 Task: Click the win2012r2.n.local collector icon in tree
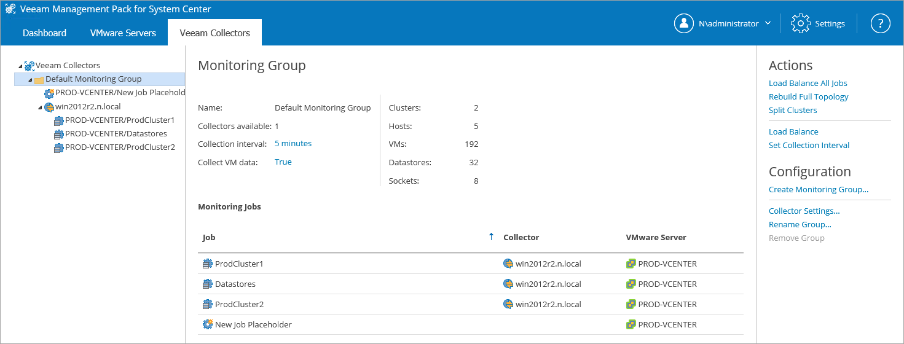[49, 107]
